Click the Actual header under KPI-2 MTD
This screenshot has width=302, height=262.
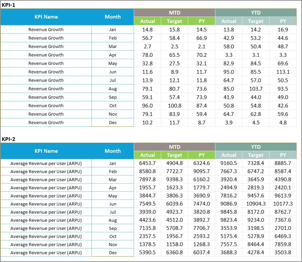pyautogui.click(x=148, y=155)
